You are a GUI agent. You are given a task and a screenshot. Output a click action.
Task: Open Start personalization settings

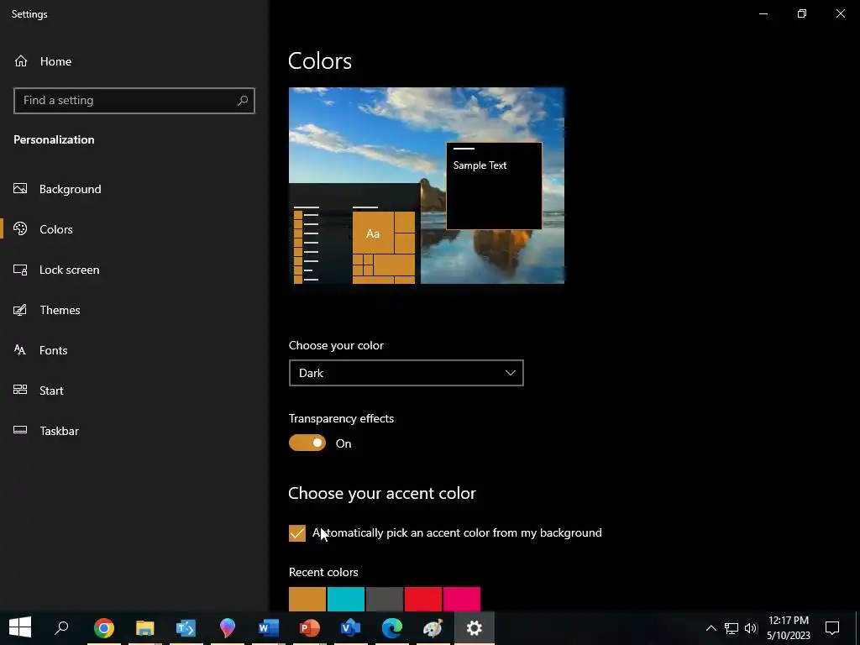tap(51, 391)
